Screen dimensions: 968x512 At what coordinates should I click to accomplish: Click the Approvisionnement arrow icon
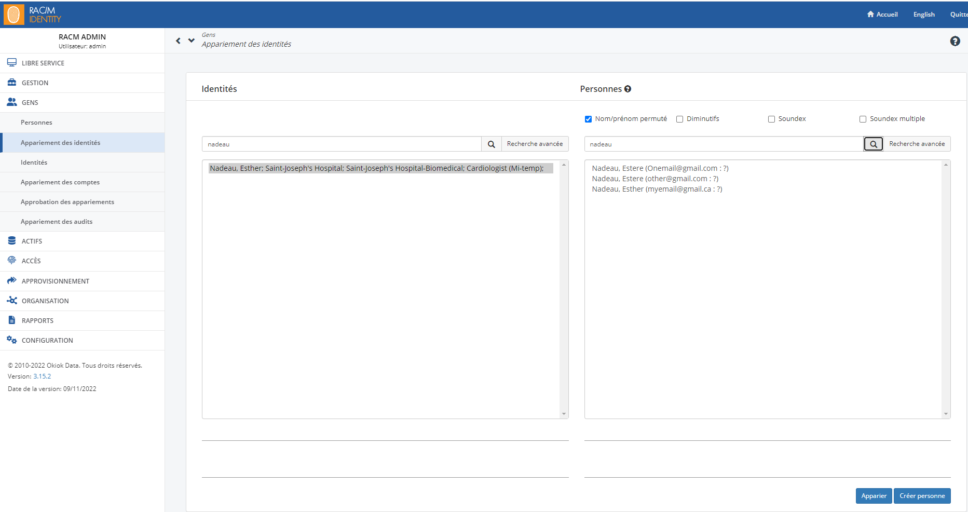[x=12, y=281]
